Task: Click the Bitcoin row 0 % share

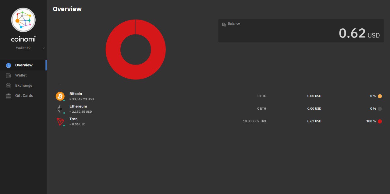Action: [373, 96]
